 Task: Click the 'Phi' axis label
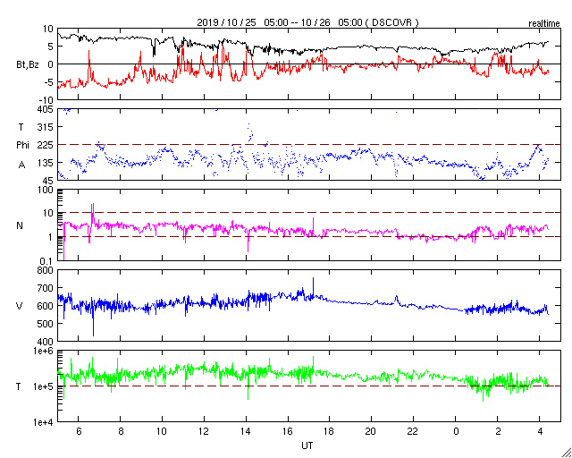(x=22, y=145)
